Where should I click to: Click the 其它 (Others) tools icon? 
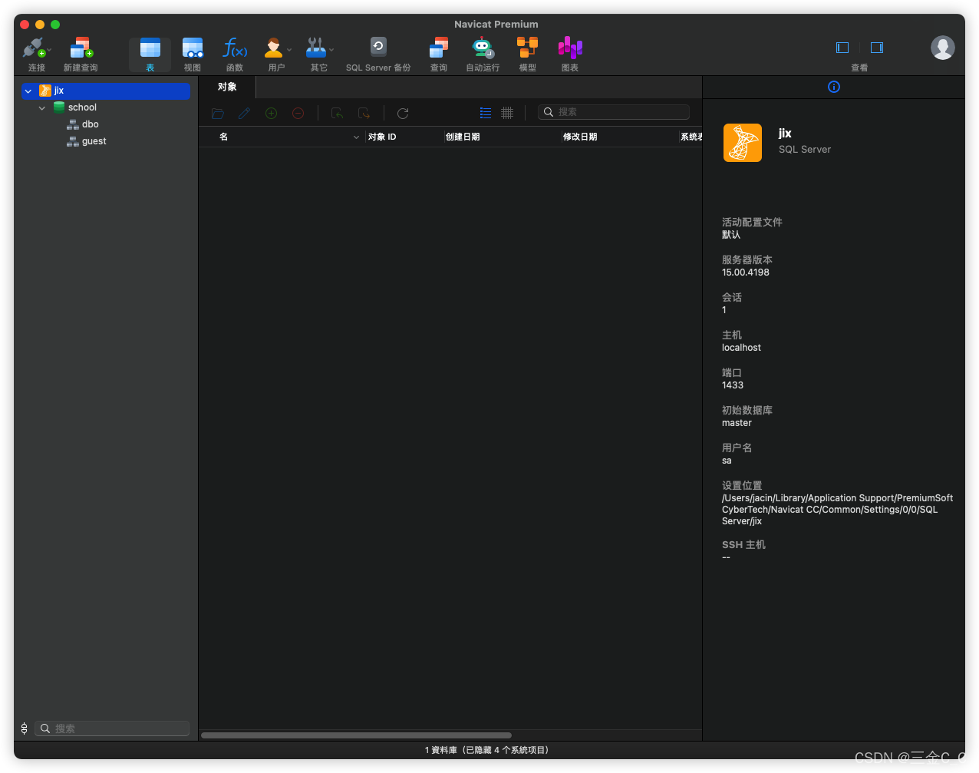click(x=316, y=48)
